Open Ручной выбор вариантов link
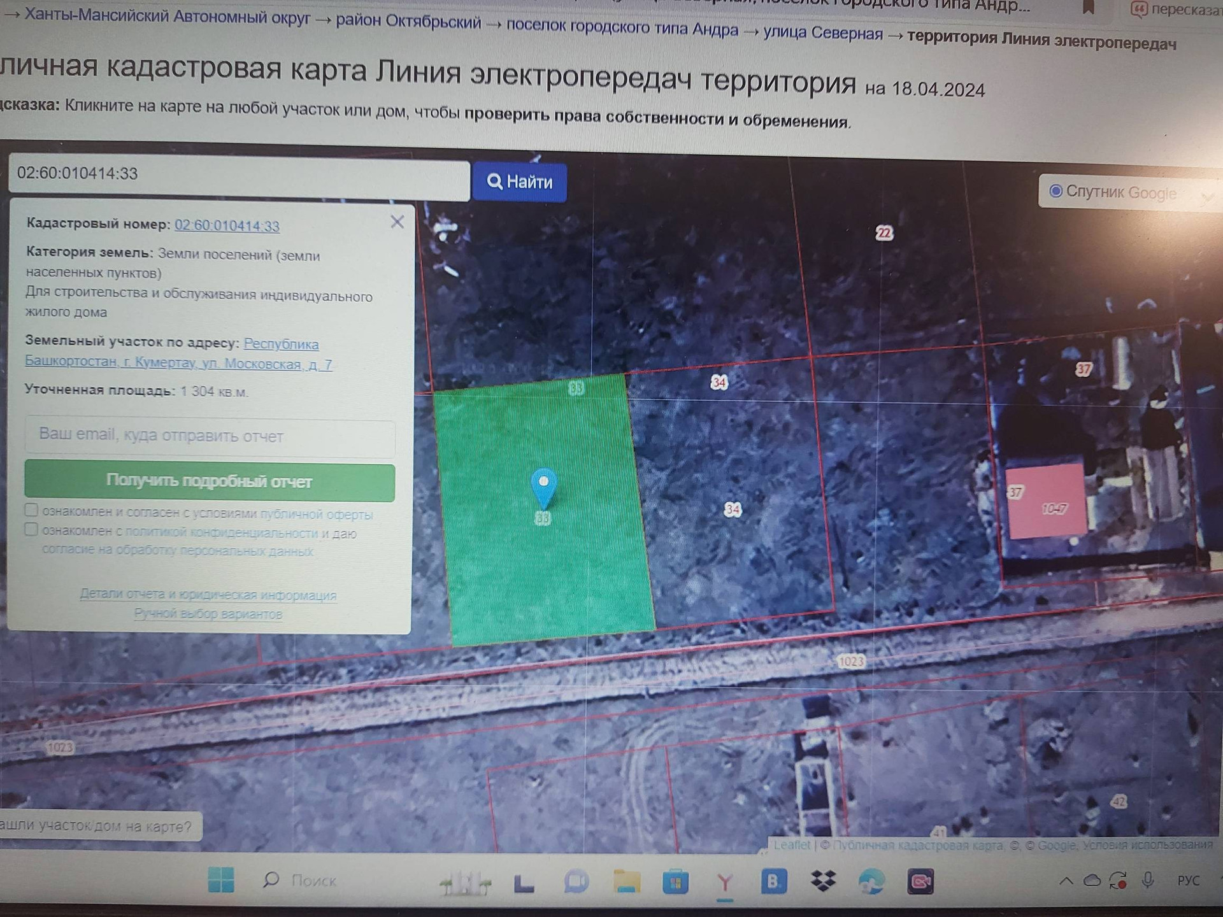Screen dimensions: 1223x917 (208, 614)
